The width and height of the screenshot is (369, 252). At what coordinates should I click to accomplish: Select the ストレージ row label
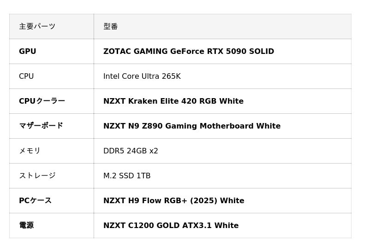tap(37, 176)
